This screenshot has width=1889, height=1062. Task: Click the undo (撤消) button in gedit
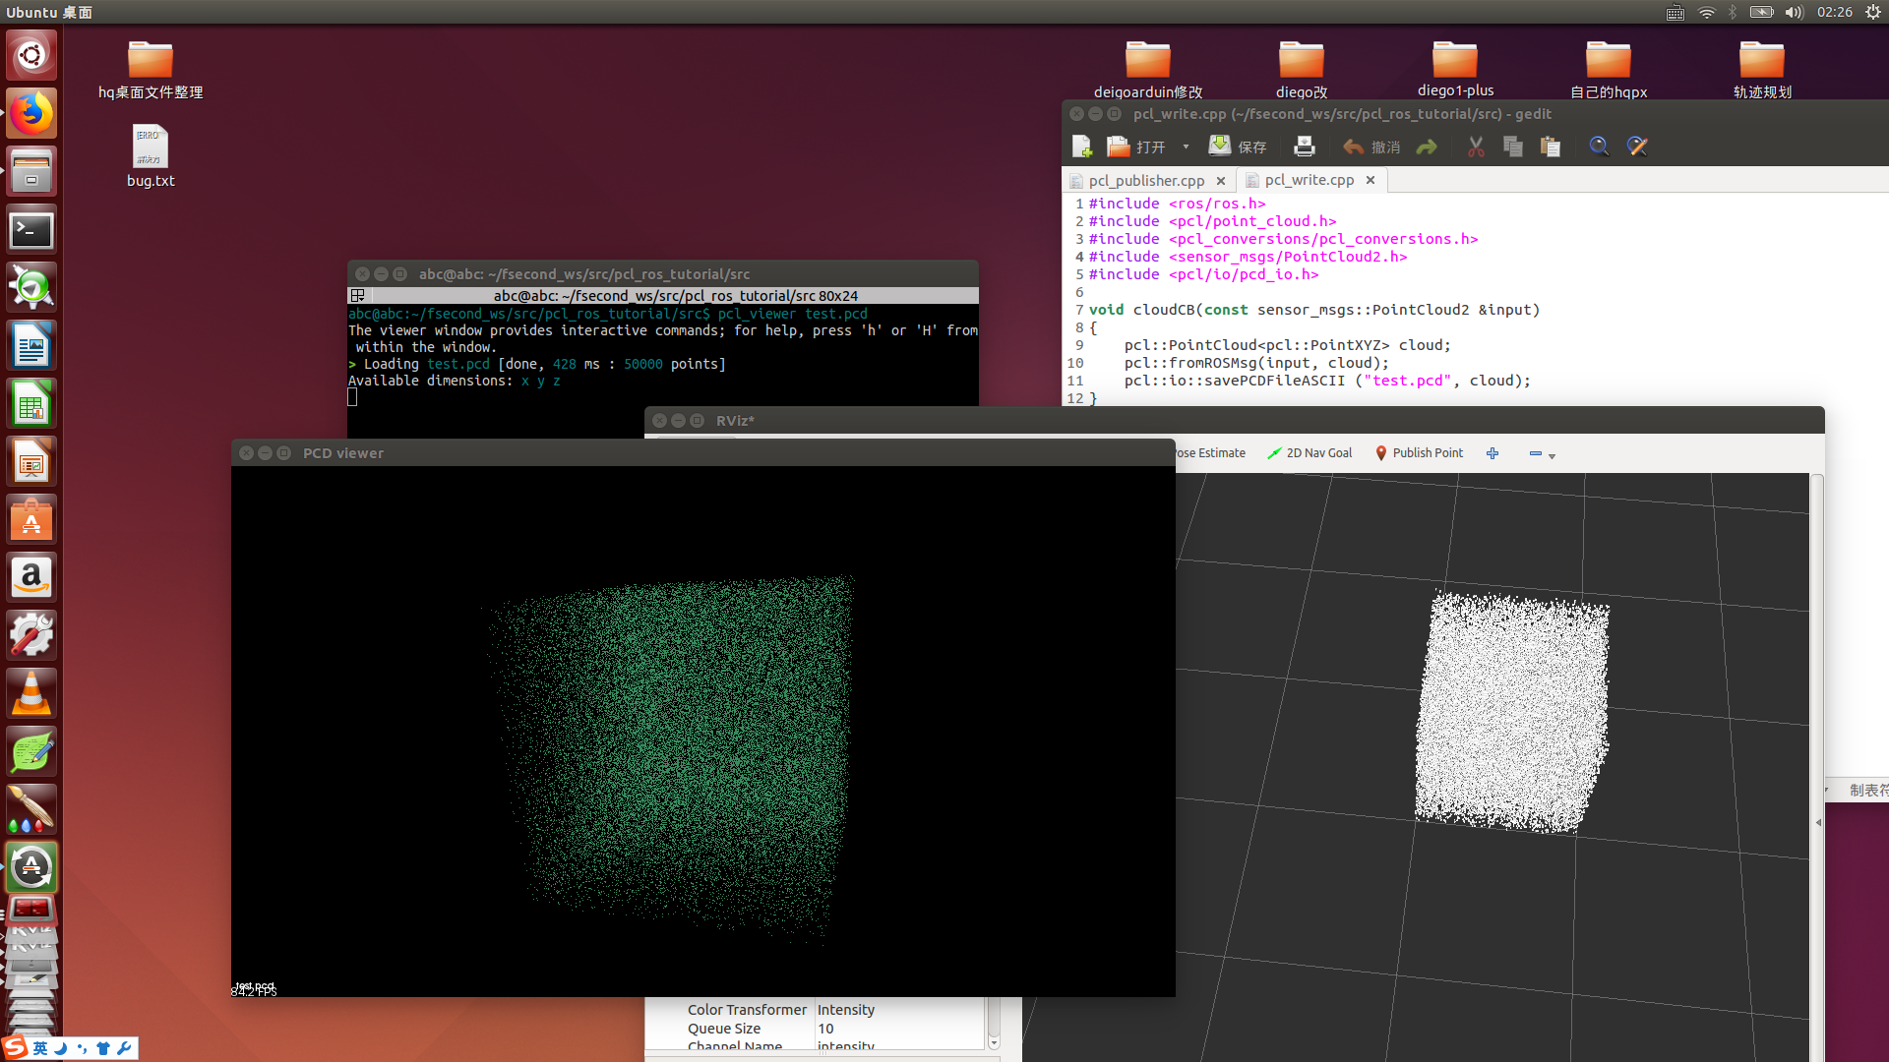1371,147
